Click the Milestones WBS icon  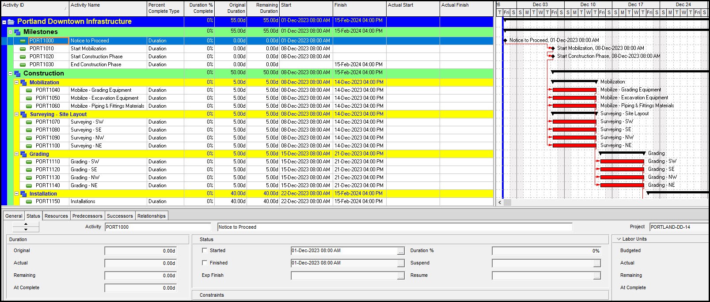pyautogui.click(x=18, y=32)
